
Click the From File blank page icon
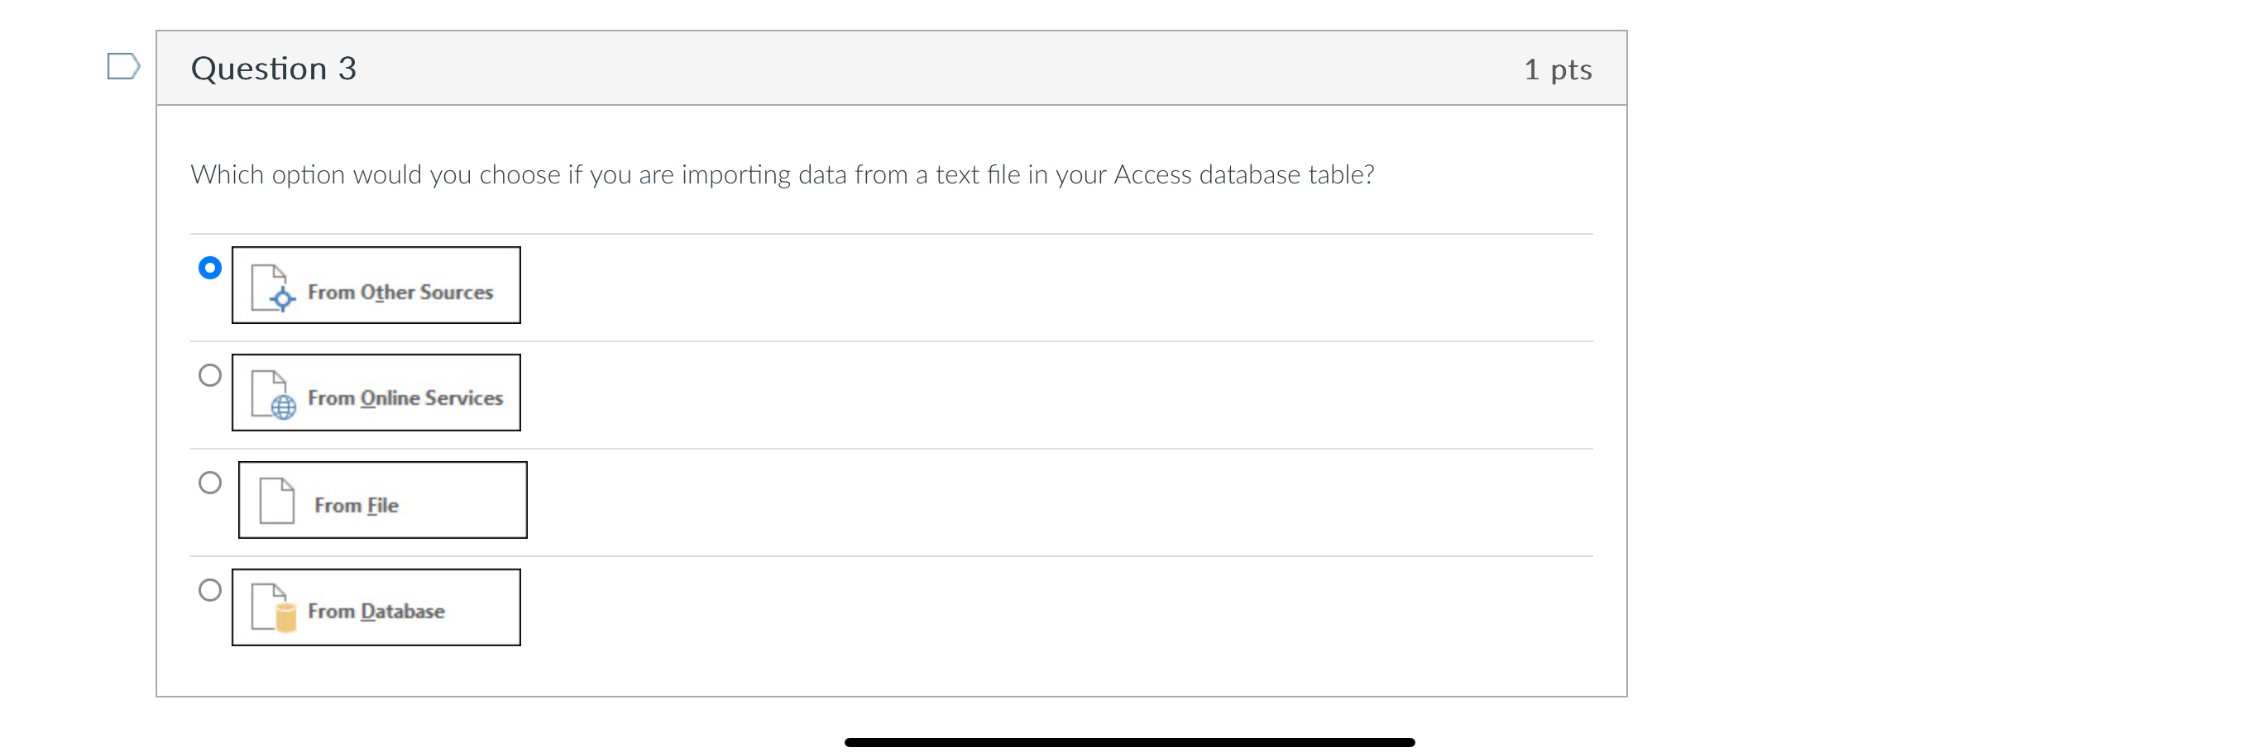pyautogui.click(x=277, y=501)
